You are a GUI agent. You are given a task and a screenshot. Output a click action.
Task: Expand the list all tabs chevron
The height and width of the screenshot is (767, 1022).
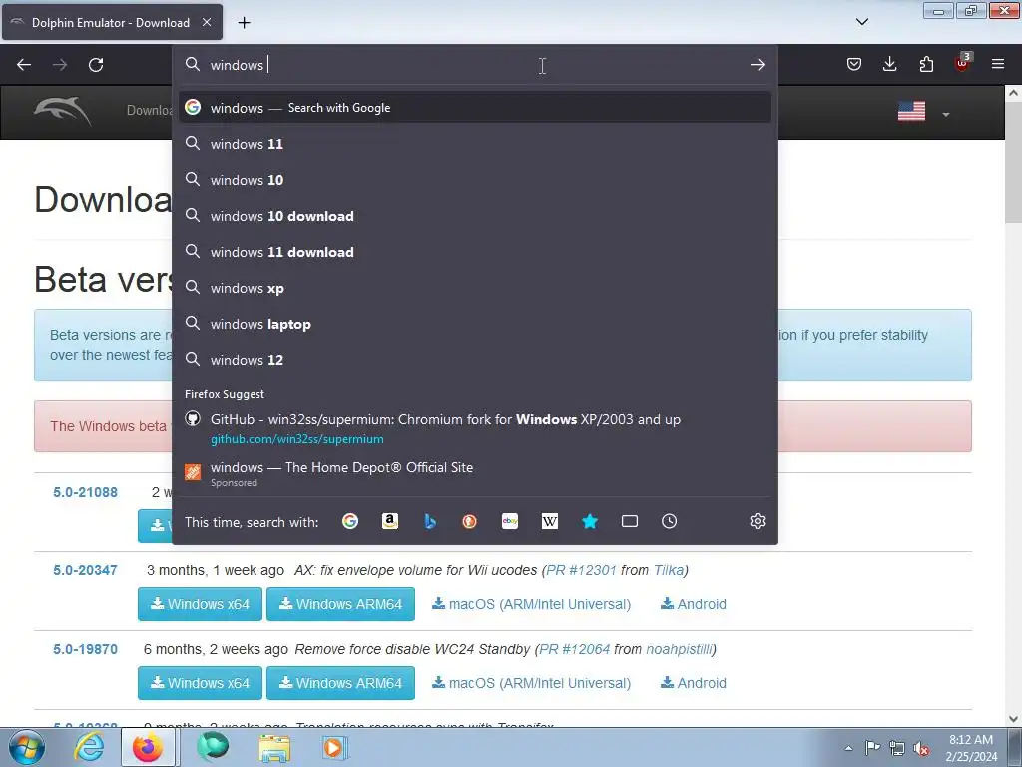point(861,22)
